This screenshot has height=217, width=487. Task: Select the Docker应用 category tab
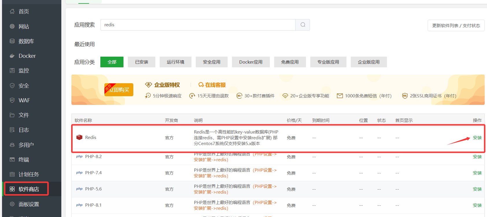251,62
